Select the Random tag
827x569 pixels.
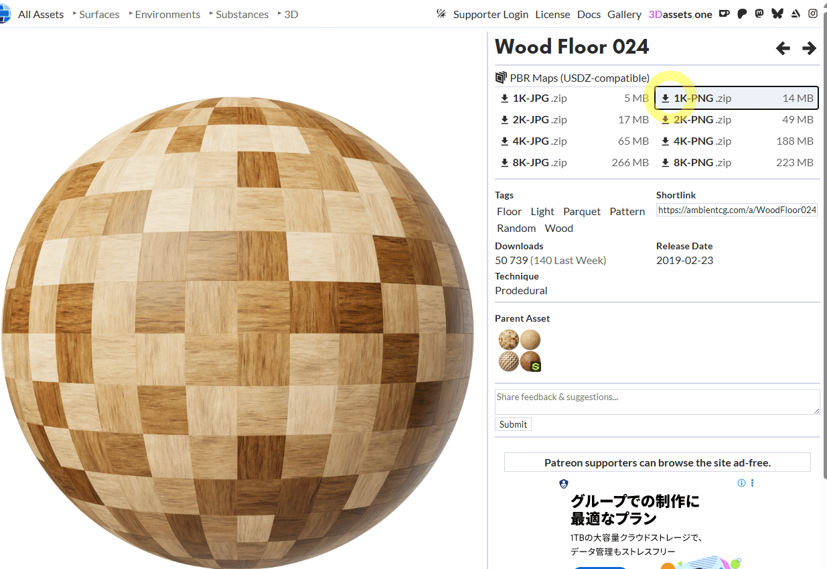(x=516, y=229)
